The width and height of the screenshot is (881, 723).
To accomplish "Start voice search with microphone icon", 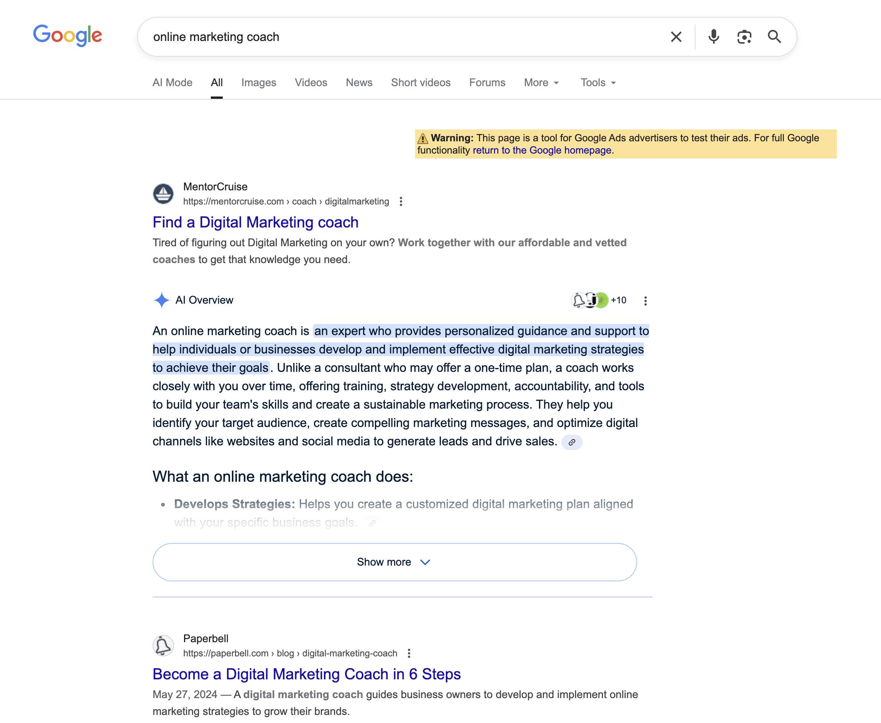I will (713, 37).
